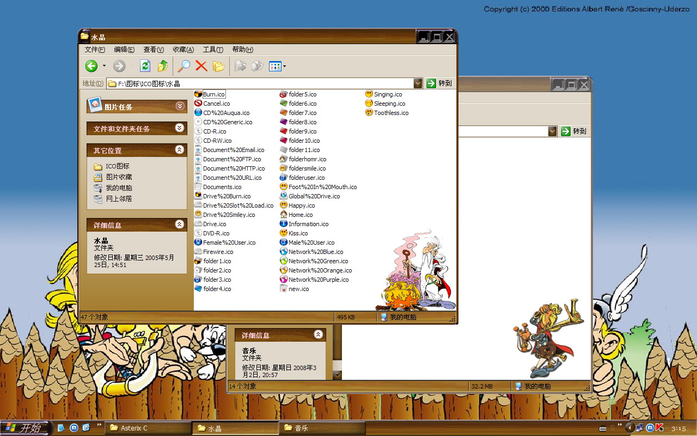Click the first quick launch icon beside Start

click(x=61, y=428)
